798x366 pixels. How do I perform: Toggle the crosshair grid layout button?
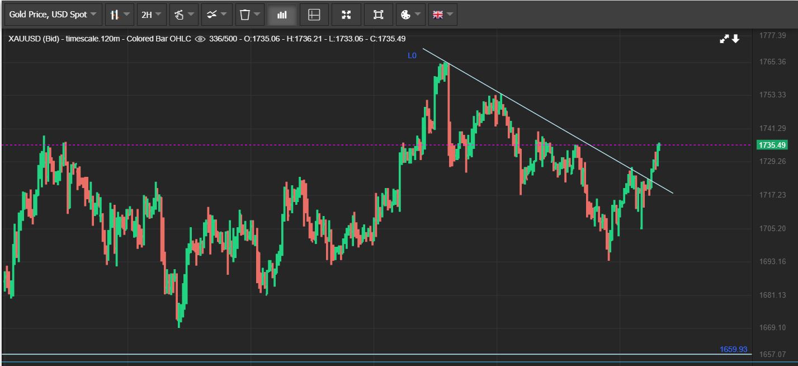click(314, 15)
